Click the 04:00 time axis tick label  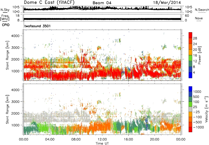click(50, 140)
